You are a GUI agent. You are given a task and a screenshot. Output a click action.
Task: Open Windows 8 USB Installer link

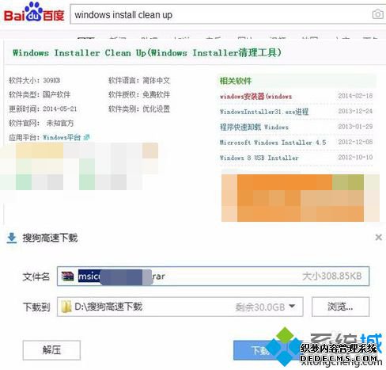pos(259,158)
